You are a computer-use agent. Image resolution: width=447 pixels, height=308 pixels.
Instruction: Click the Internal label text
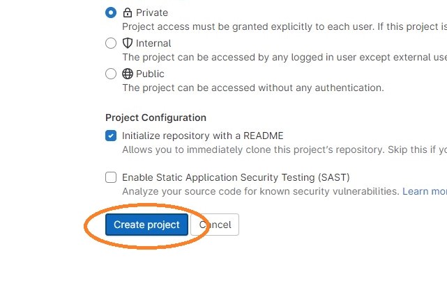(x=153, y=44)
